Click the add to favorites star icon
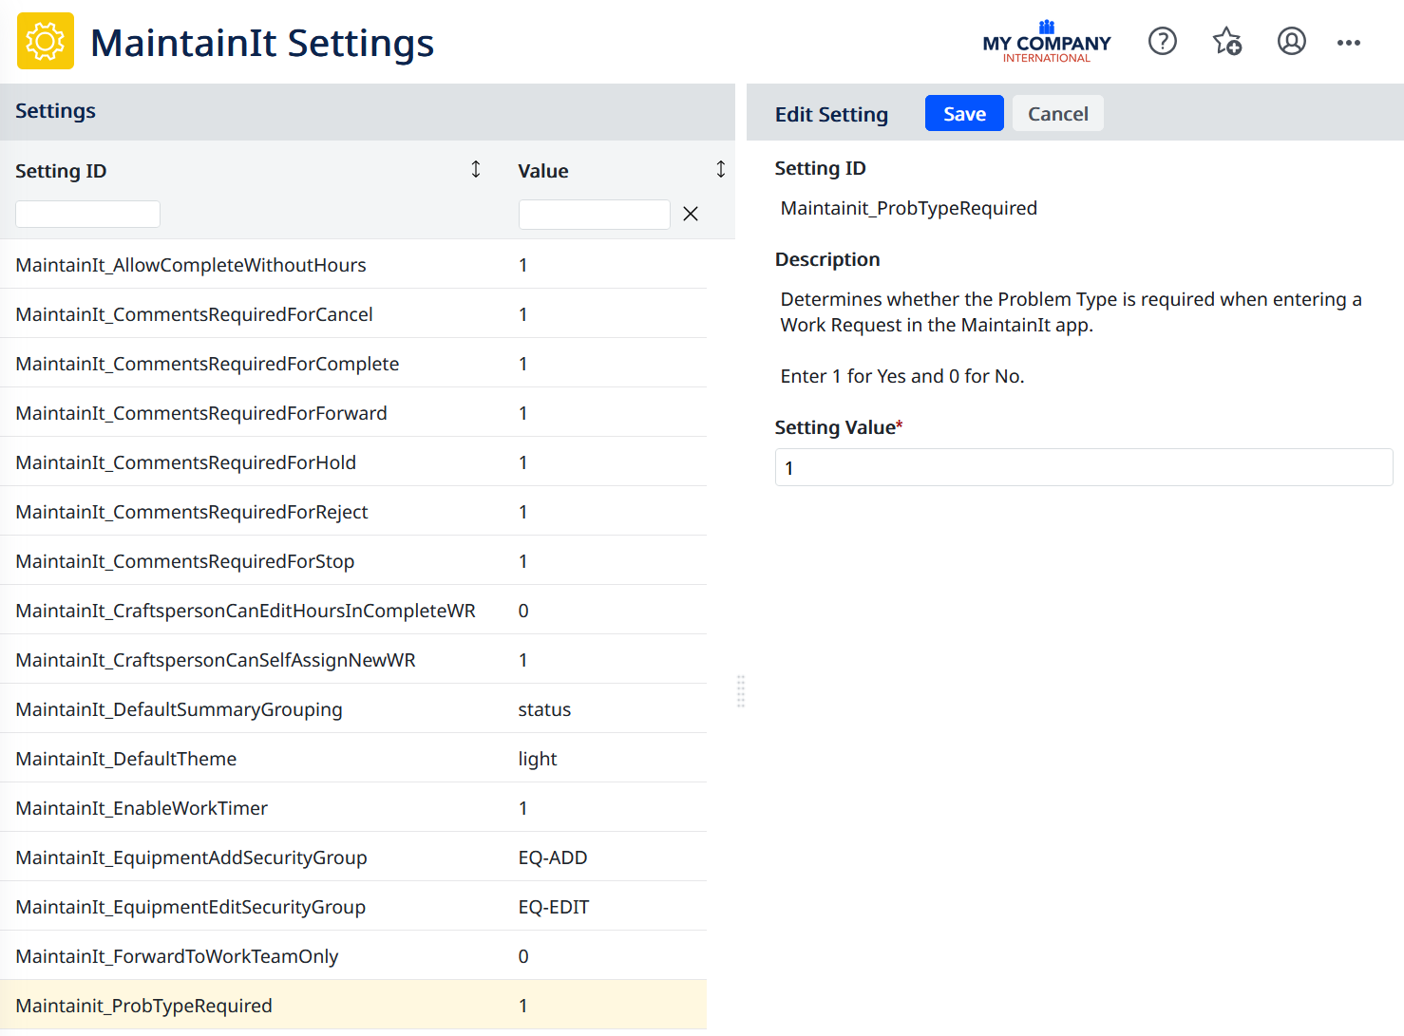Screen dimensions: 1404x1036 pos(1226,41)
